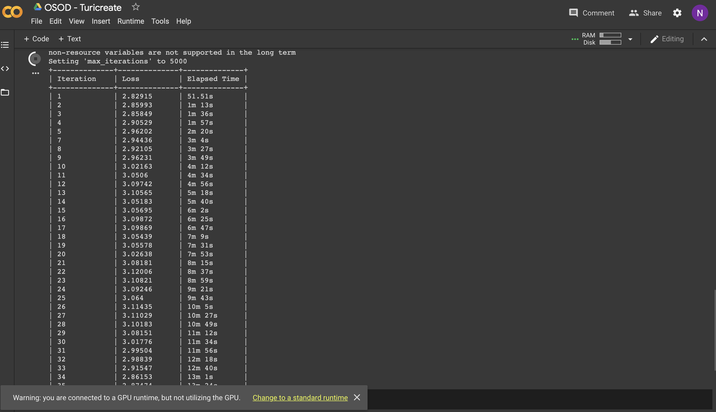Collapse the header with the chevron
The width and height of the screenshot is (716, 412).
coord(704,39)
